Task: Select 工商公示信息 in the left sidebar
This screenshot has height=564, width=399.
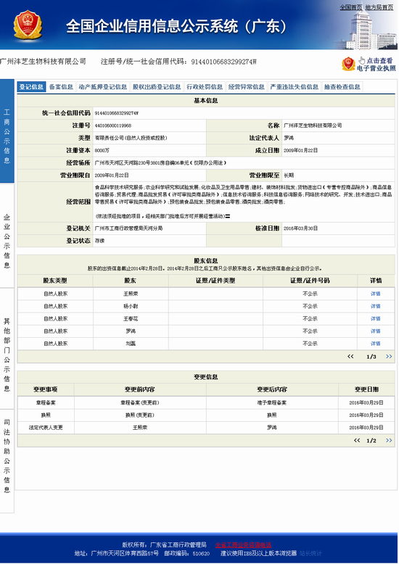Action: click(x=7, y=131)
